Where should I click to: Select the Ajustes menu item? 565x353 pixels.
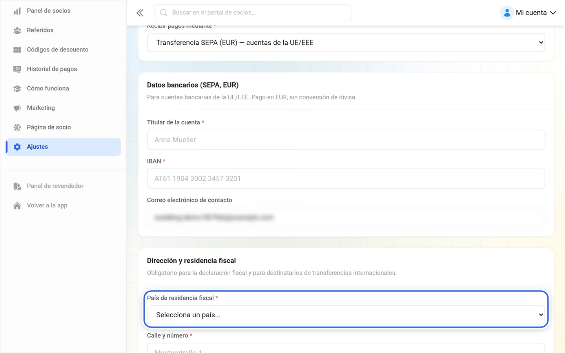click(x=63, y=147)
